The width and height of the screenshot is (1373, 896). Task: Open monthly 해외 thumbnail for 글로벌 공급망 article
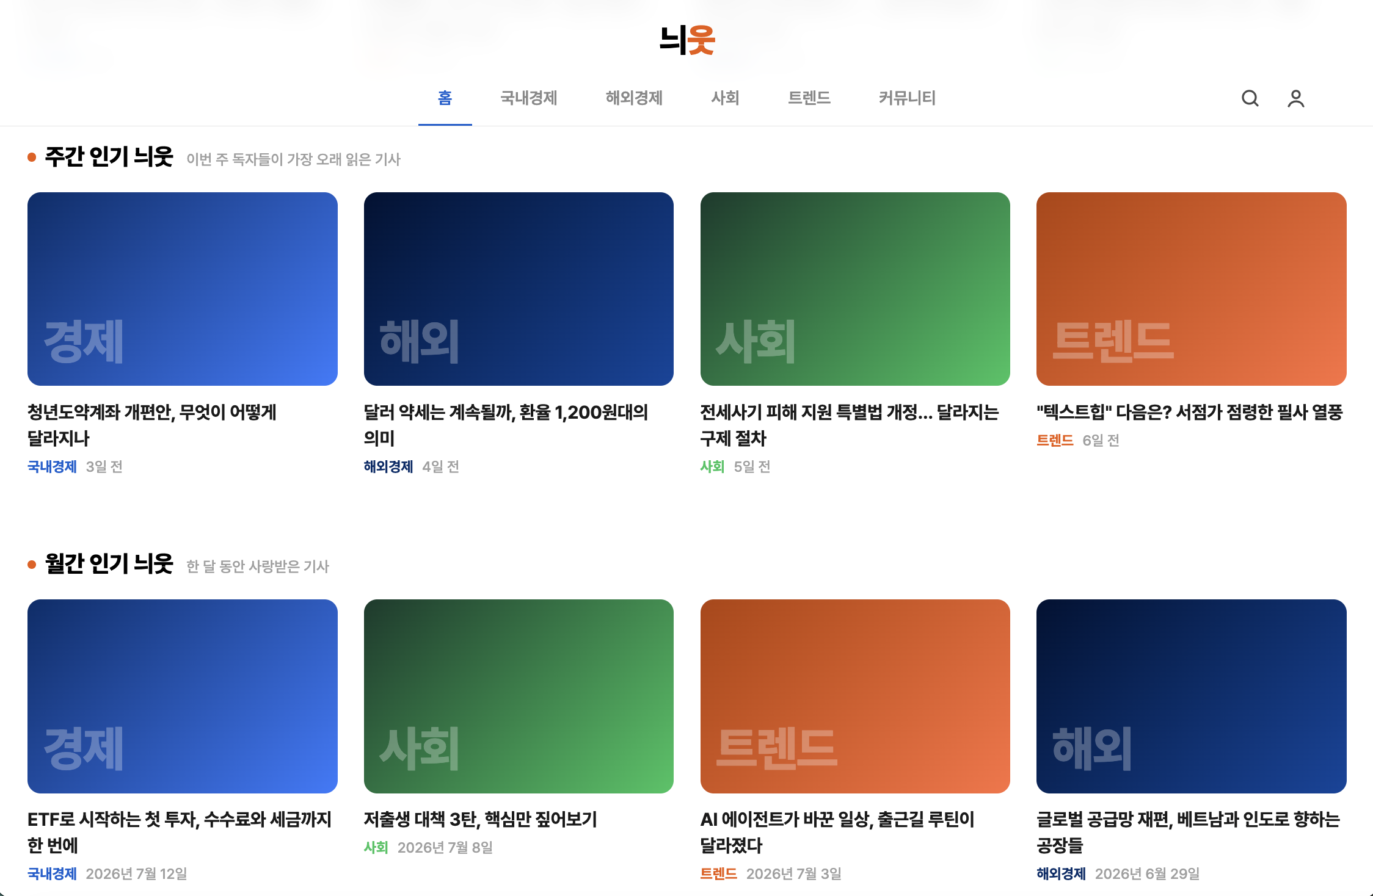click(1192, 696)
